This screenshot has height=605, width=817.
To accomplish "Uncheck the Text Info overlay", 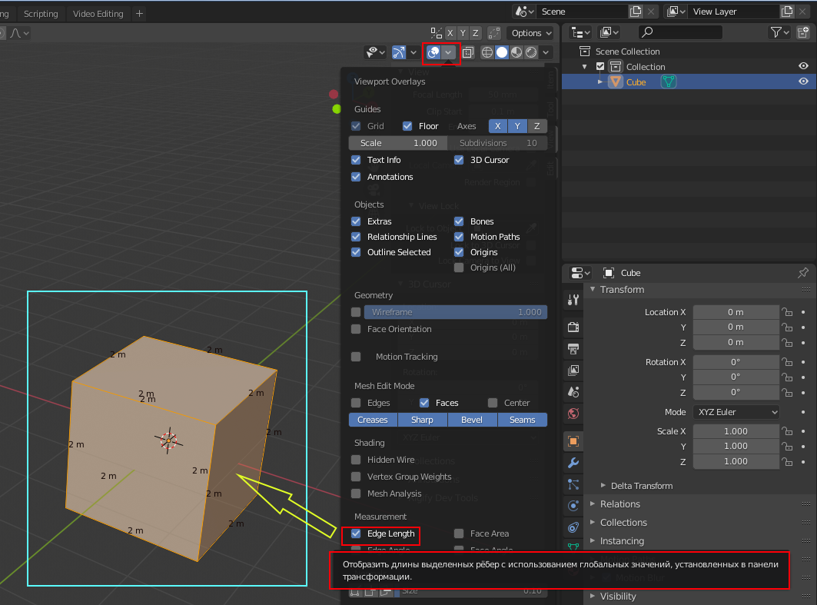I will click(356, 160).
